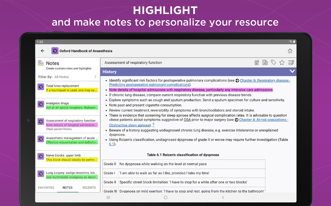Open Obstructive sleep apnoea link
331x206 pixels.
[129, 125]
